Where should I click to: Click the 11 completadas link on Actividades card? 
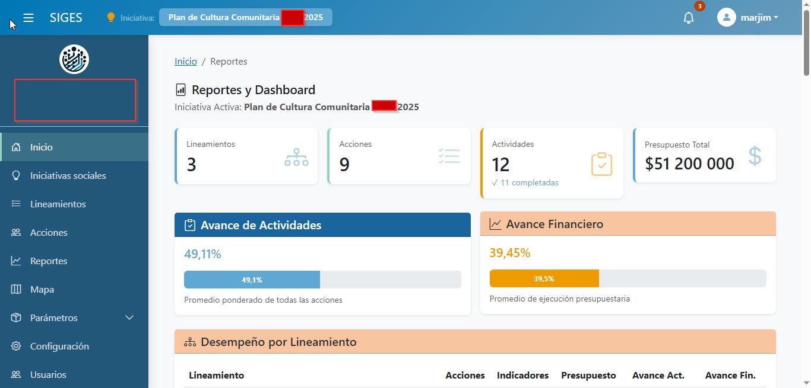pyautogui.click(x=525, y=182)
